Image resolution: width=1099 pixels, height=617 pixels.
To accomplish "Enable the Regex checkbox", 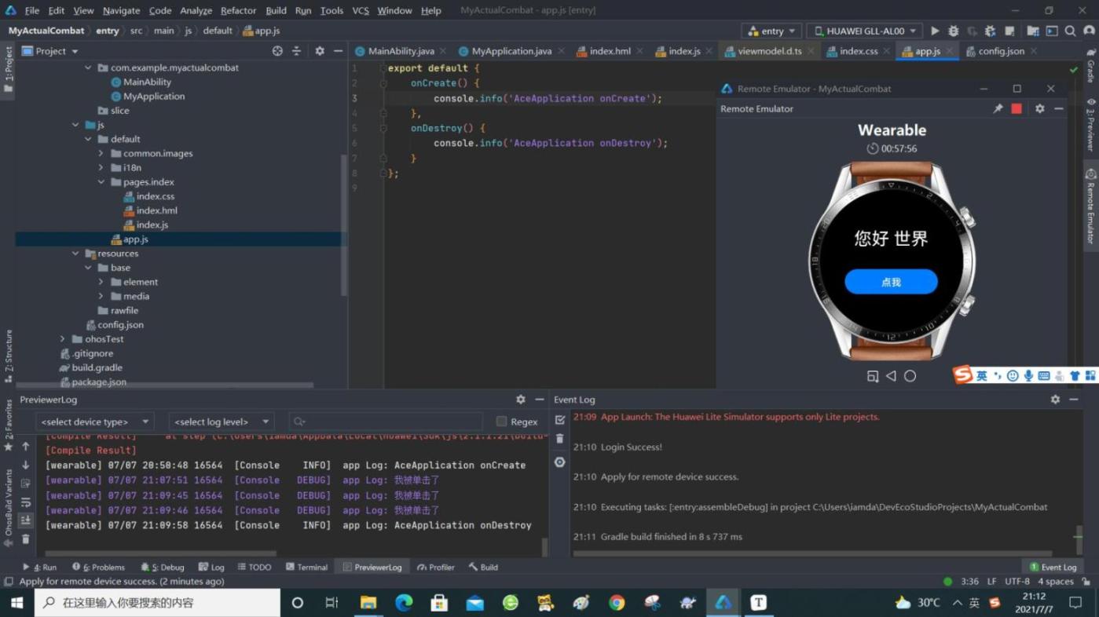I will pos(501,422).
